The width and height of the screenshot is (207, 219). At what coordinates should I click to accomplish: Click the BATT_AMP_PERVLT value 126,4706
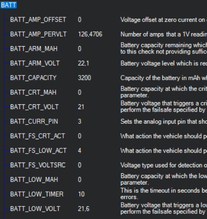[90, 34]
